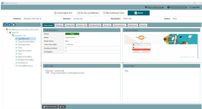Screen dimensions: 202x109
Task: Click the Platform value Windows text
Action: pos(32,19)
